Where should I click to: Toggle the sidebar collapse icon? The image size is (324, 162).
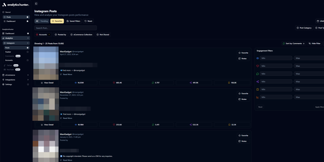point(36,4)
